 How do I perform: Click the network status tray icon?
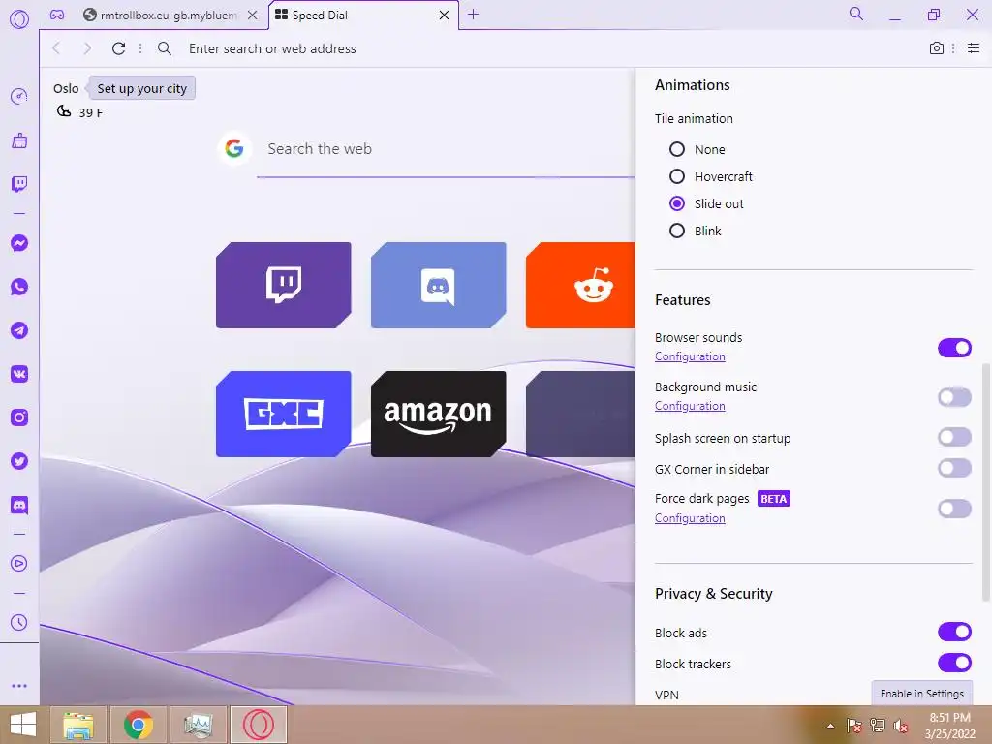pos(878,726)
